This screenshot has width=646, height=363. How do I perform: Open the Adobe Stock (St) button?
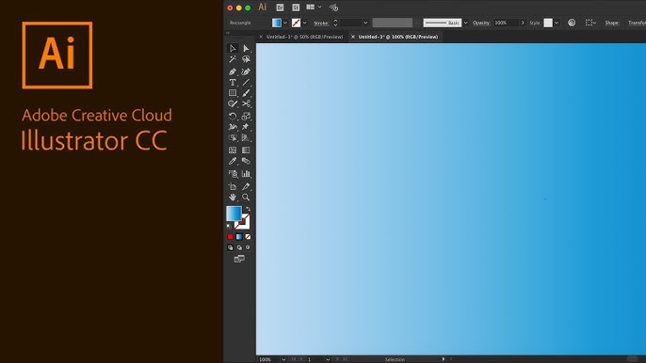click(296, 8)
